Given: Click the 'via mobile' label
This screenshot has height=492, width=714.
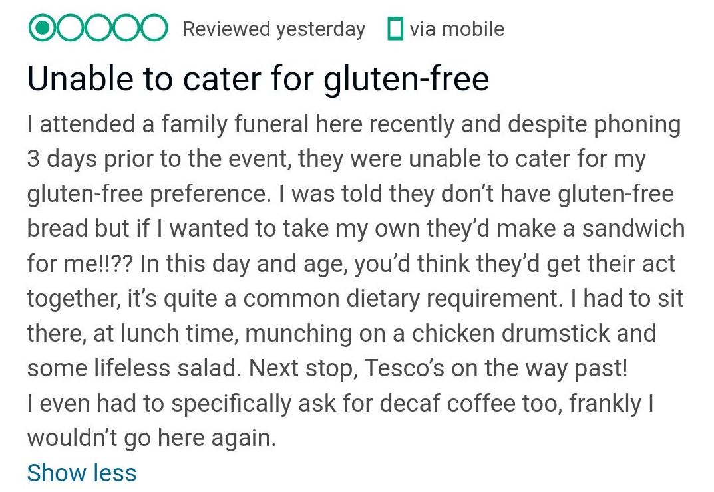Looking at the screenshot, I should pos(456,29).
